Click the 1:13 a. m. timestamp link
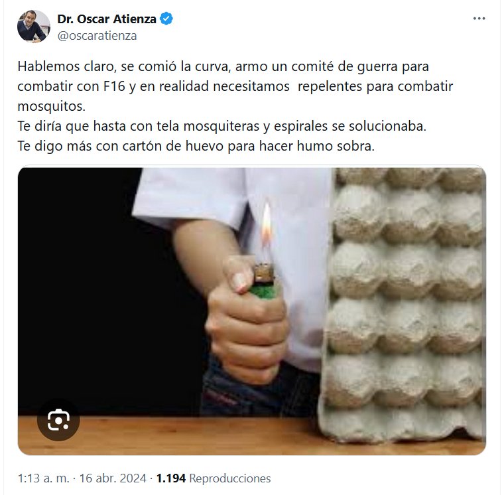Image resolution: width=504 pixels, height=495 pixels. coord(44,478)
